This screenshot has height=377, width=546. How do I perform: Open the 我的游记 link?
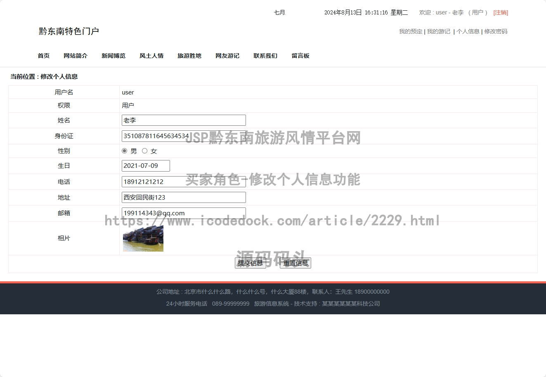(x=439, y=31)
